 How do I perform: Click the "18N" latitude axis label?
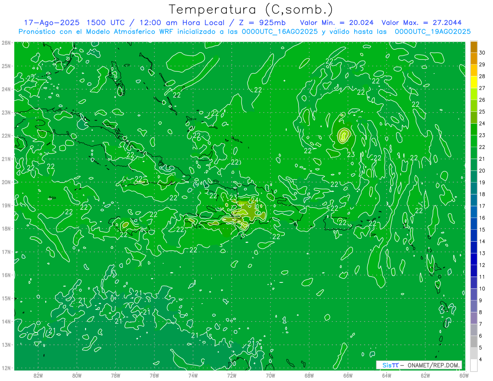6,229
